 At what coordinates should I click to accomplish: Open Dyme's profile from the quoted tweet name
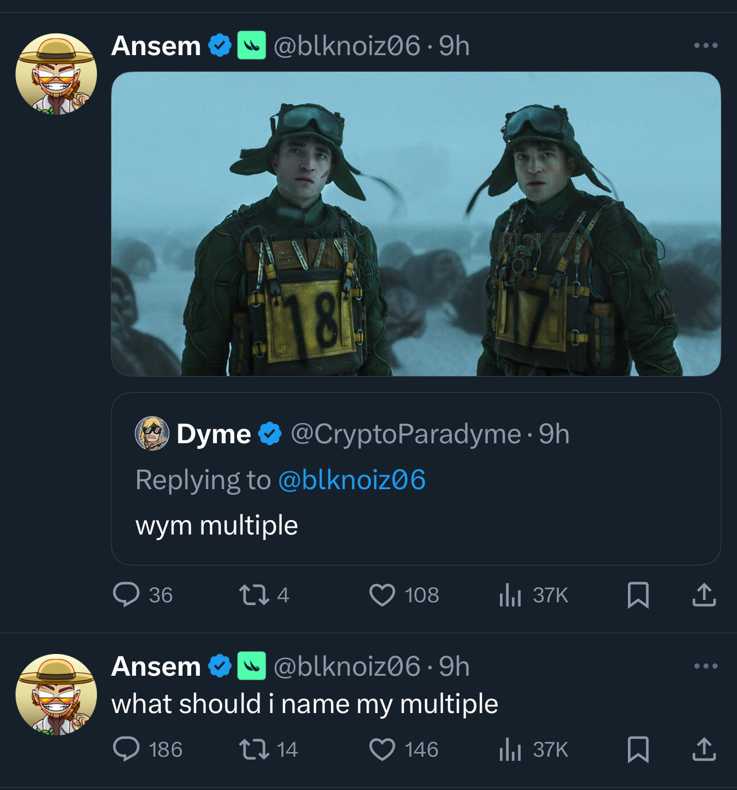point(214,434)
